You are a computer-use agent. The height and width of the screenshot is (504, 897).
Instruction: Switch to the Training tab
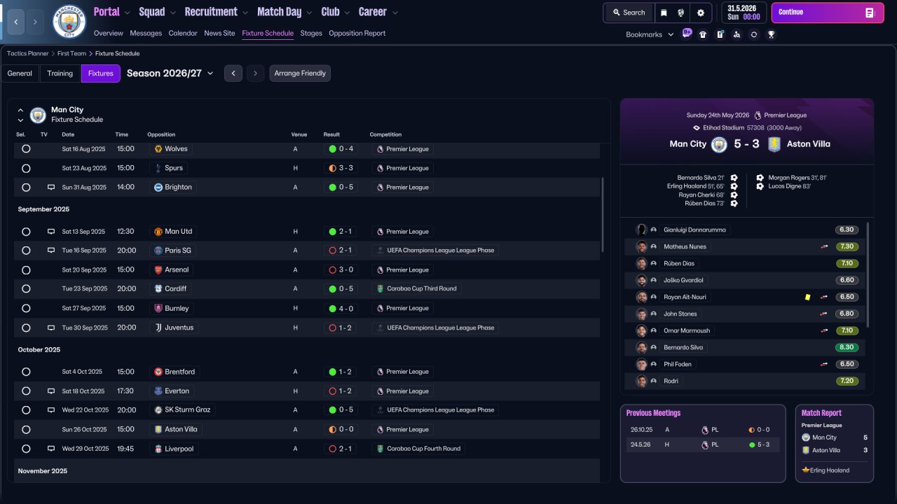click(60, 73)
